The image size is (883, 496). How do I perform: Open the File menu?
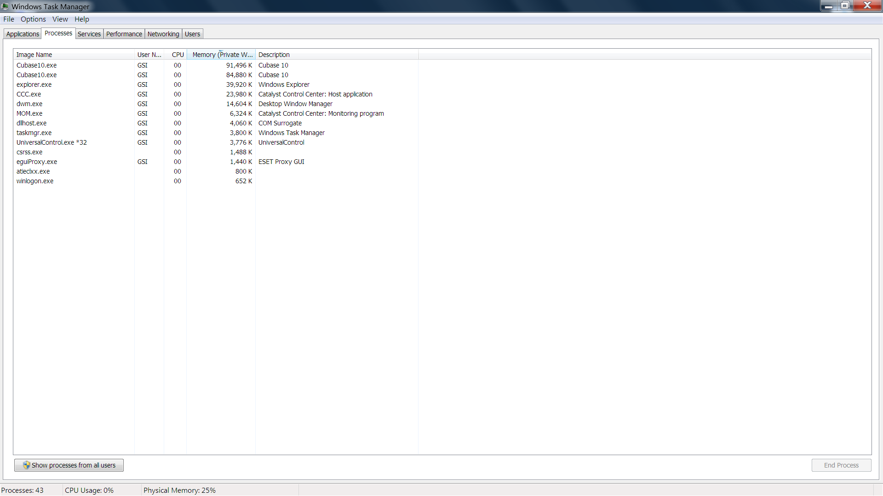[9, 19]
